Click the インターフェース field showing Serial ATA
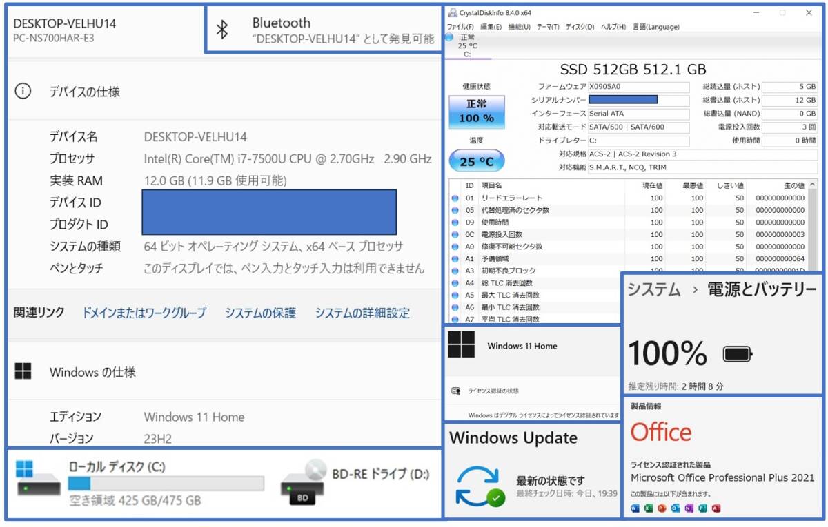Viewport: 828px width, 527px height. 638,114
